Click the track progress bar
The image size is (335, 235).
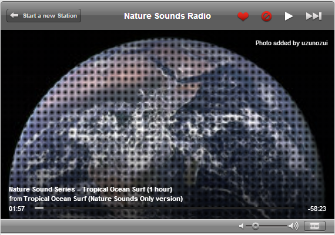pyautogui.click(x=165, y=208)
